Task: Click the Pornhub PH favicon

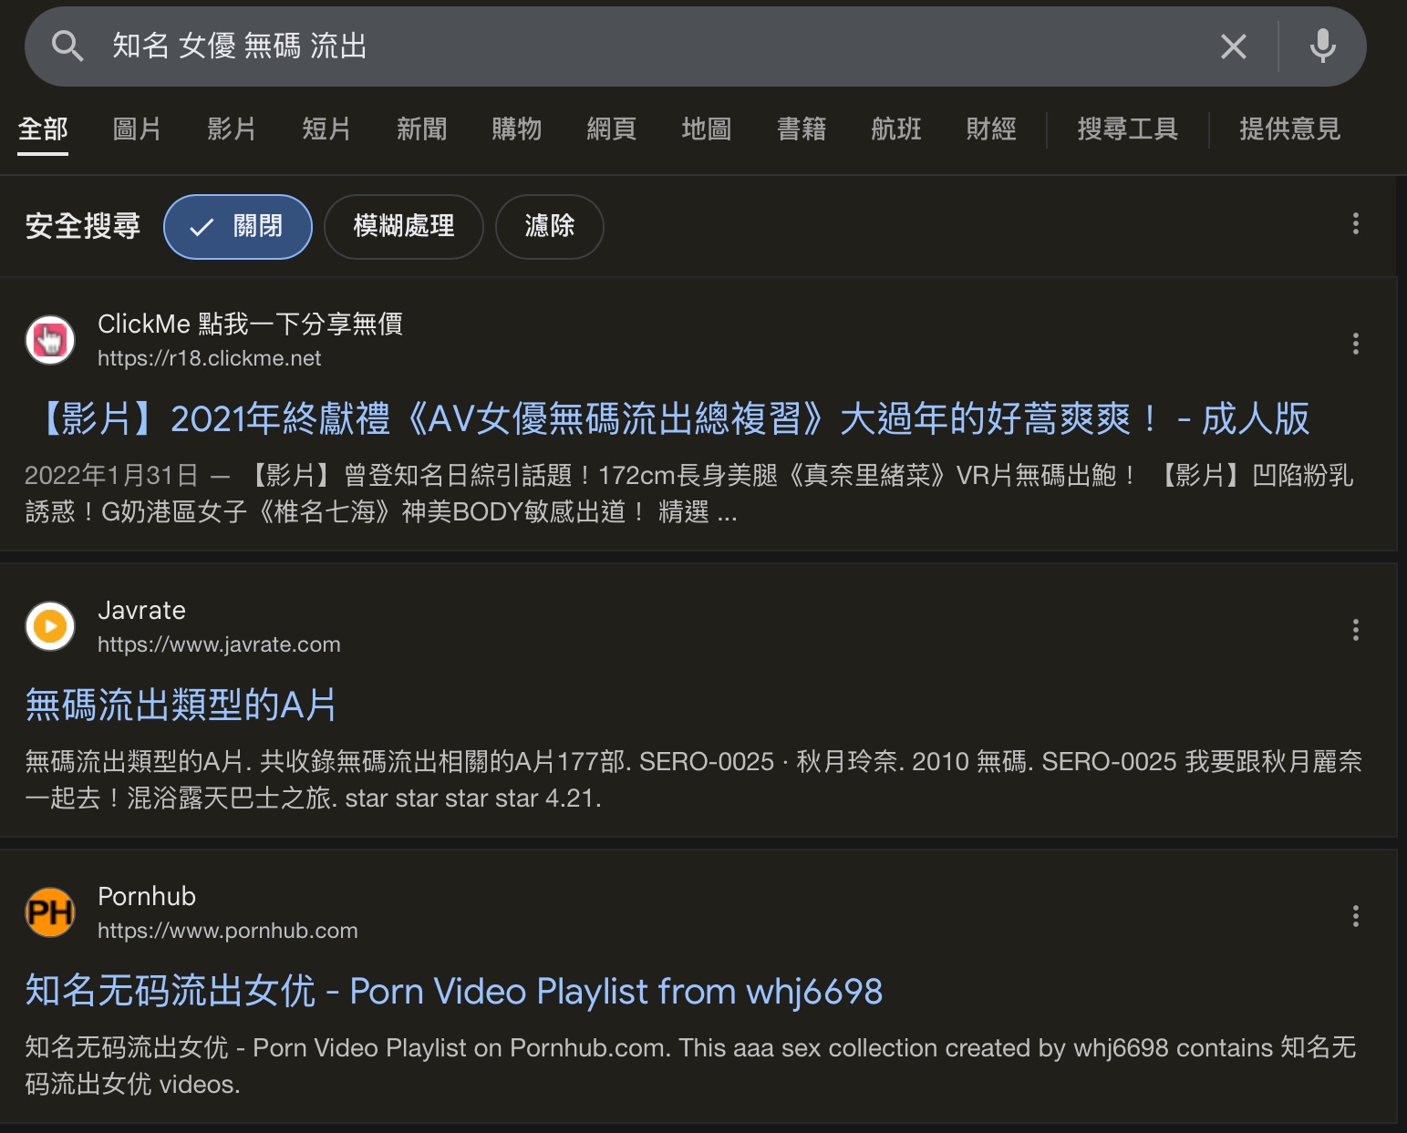Action: click(50, 912)
